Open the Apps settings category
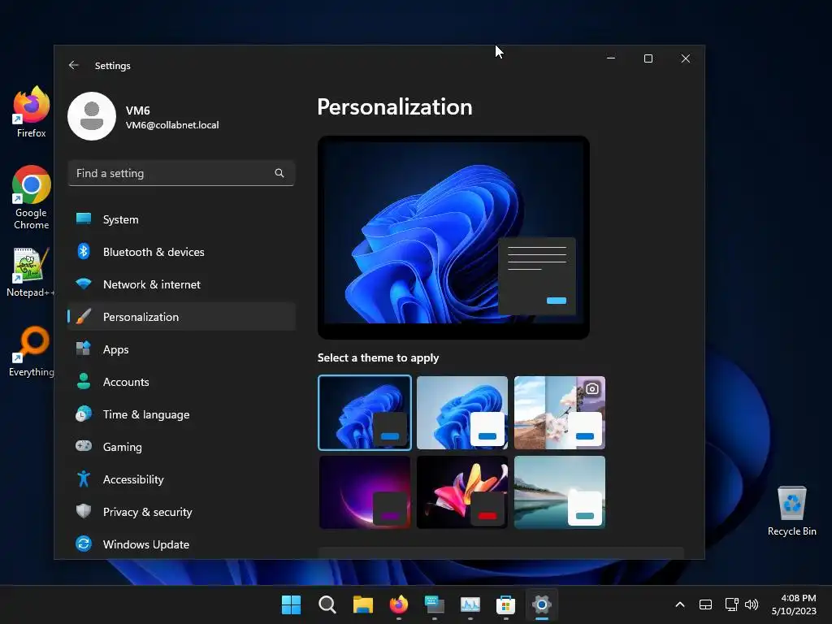Viewport: 832px width, 624px height. 181,349
